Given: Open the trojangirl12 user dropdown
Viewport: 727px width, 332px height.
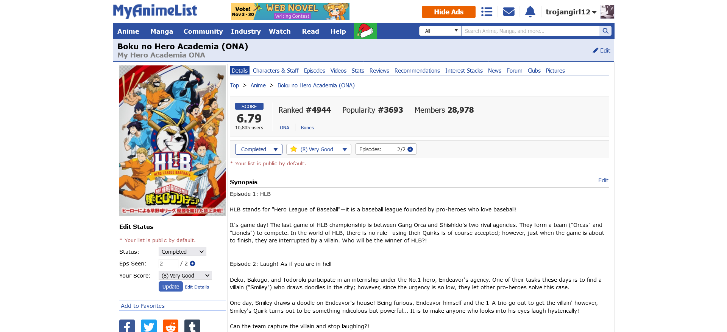Looking at the screenshot, I should point(571,12).
